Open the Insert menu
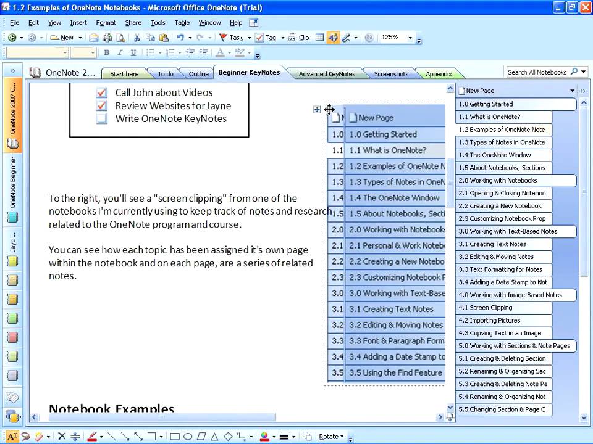This screenshot has width=593, height=444. point(78,23)
